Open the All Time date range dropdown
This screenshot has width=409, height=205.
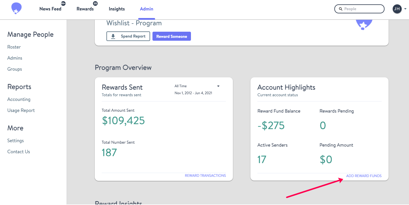tap(197, 86)
